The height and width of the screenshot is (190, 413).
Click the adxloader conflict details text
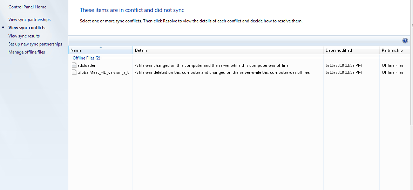tap(212, 65)
